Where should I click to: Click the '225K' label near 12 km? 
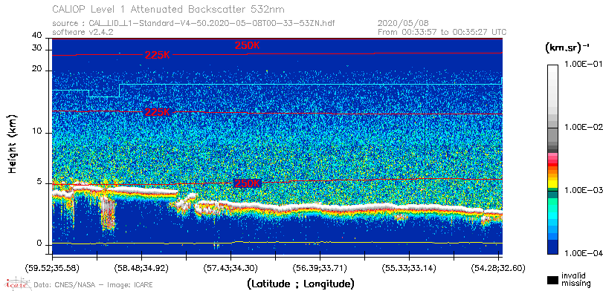click(x=158, y=112)
